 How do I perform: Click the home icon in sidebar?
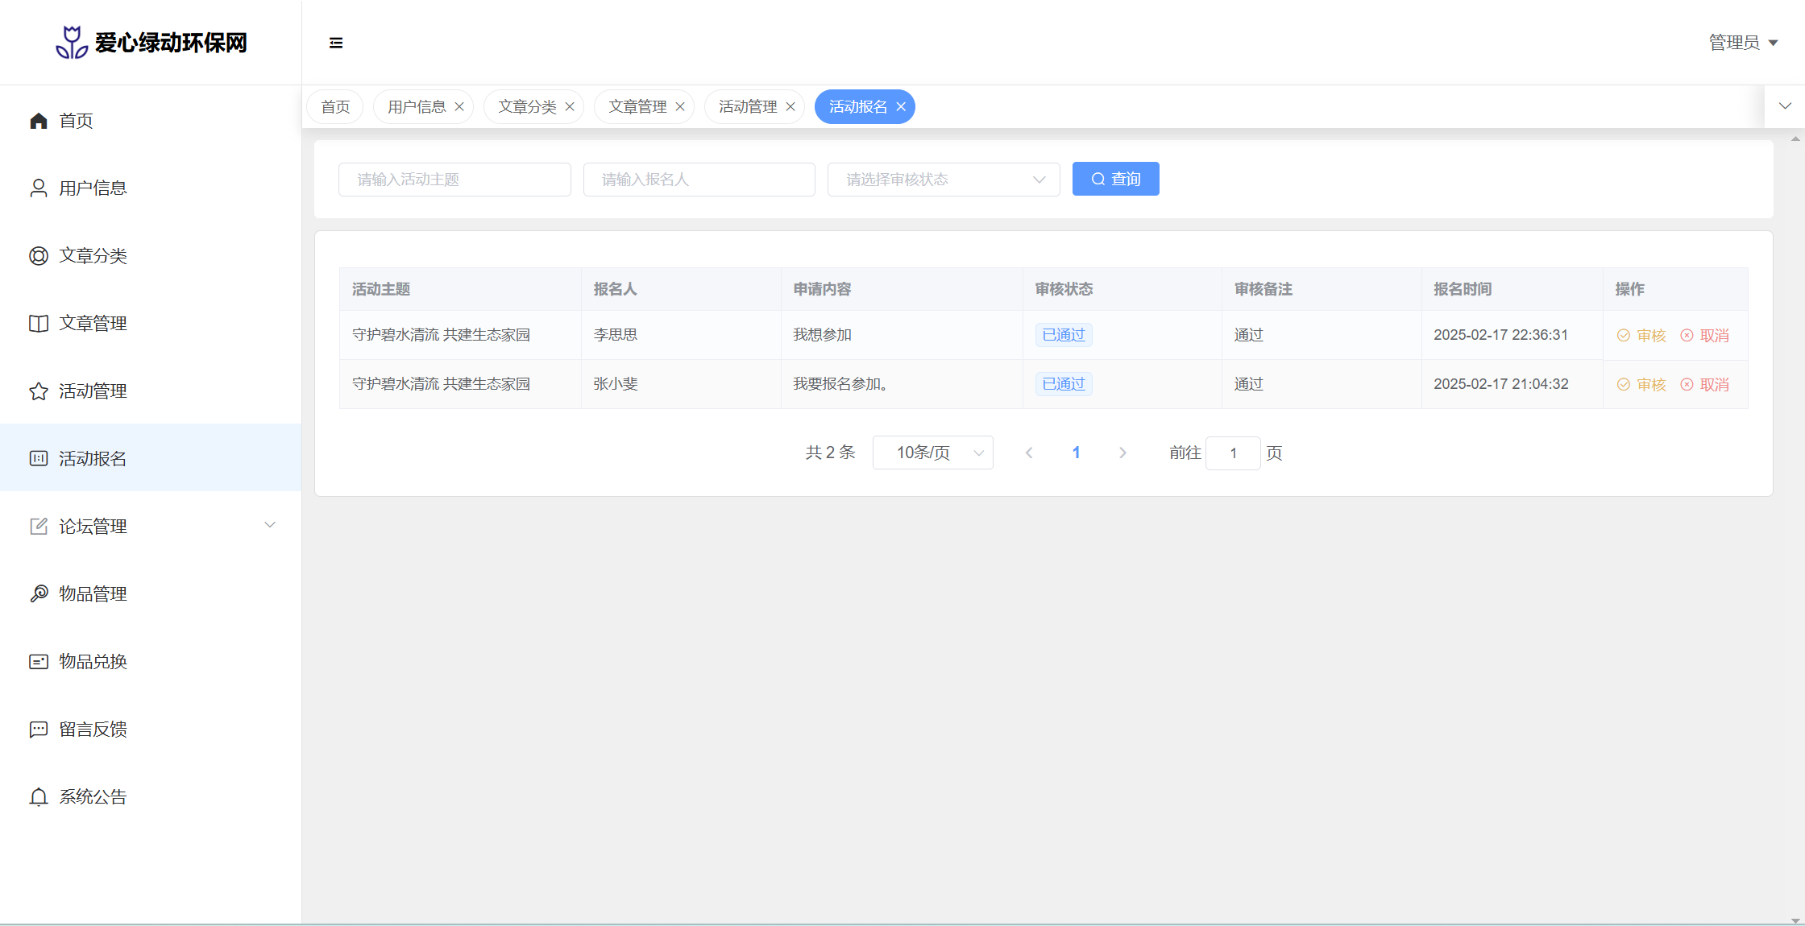tap(39, 121)
